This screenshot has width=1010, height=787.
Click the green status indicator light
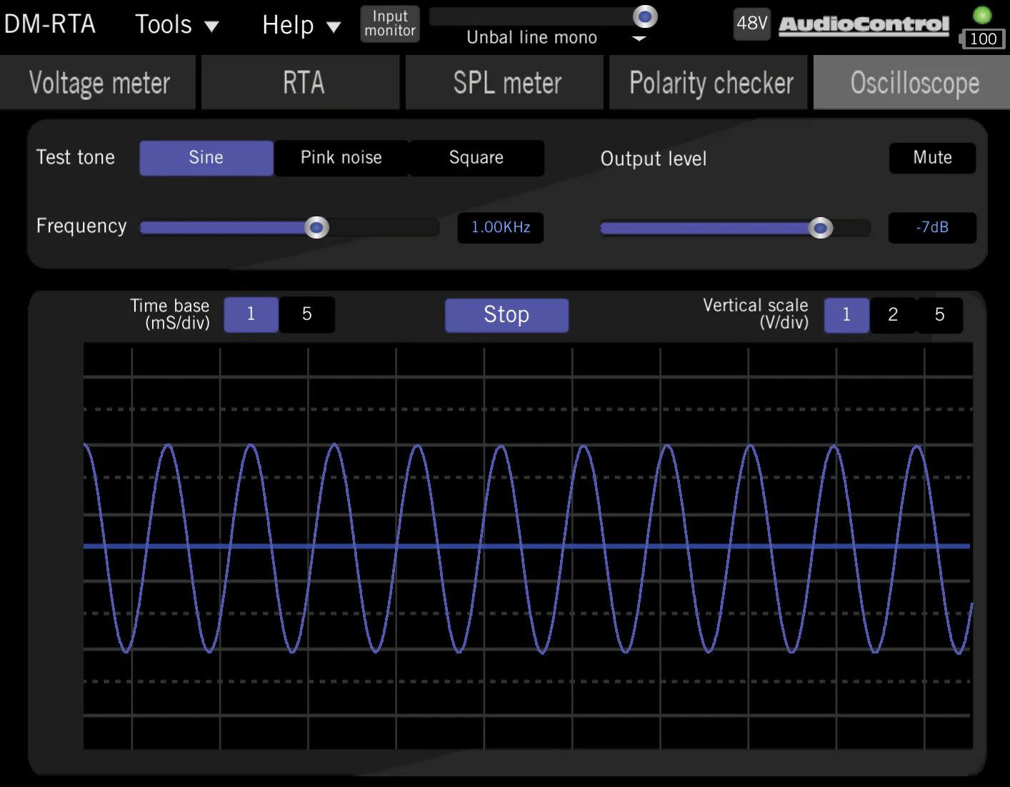(982, 14)
